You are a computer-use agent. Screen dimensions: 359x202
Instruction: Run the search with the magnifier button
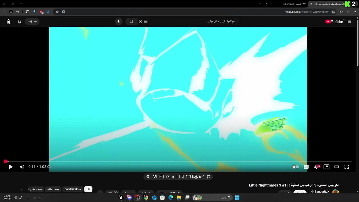click(x=131, y=22)
